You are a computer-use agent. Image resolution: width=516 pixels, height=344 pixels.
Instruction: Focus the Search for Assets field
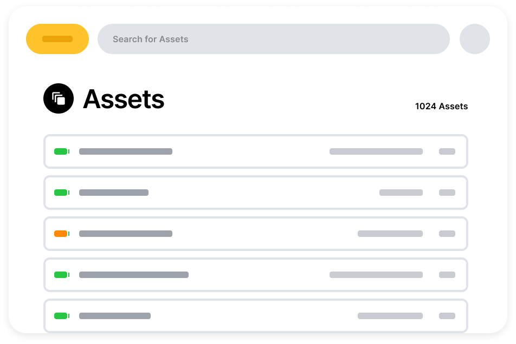[273, 39]
